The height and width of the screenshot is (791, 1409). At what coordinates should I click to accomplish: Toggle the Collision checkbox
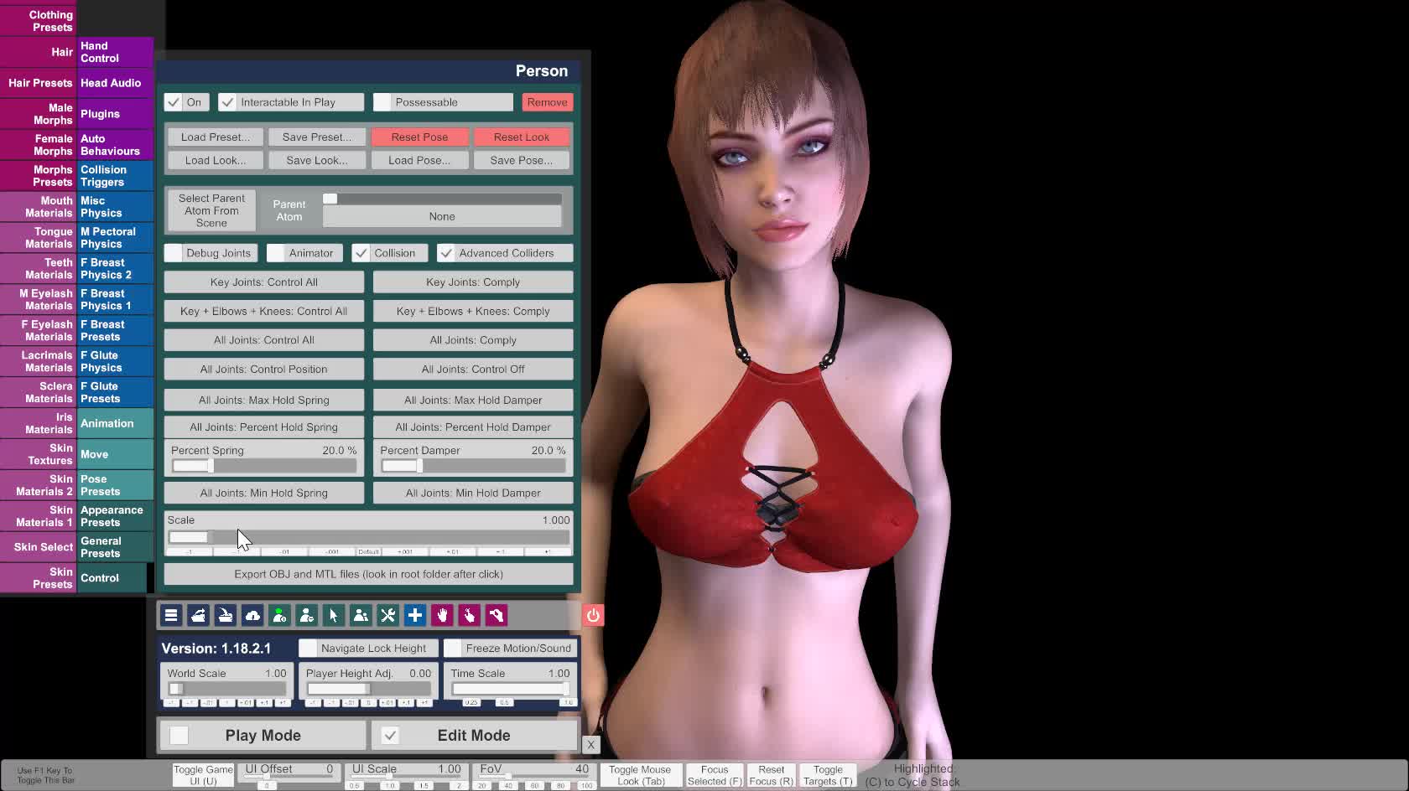click(361, 253)
